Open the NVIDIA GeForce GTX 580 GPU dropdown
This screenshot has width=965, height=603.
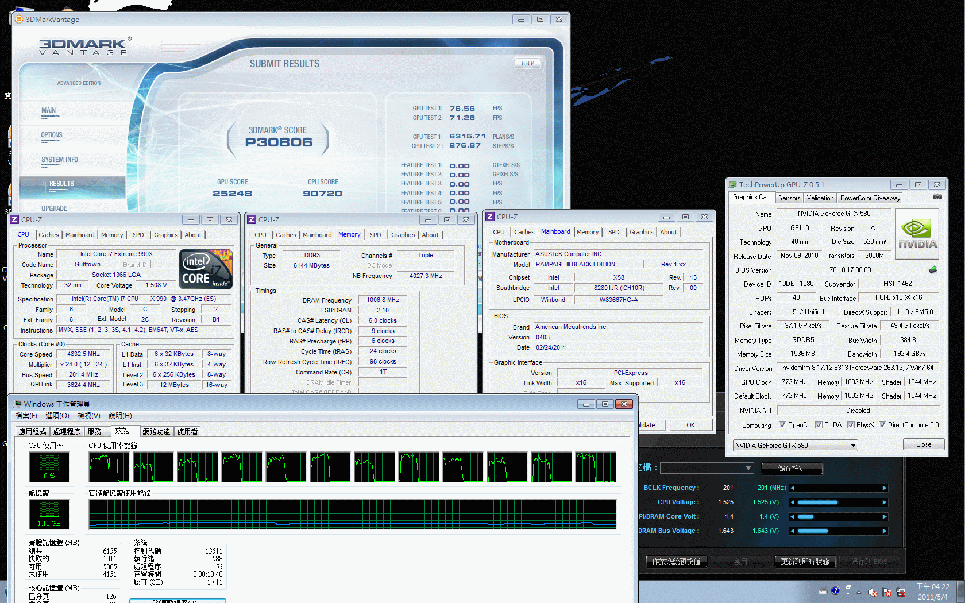pyautogui.click(x=795, y=445)
